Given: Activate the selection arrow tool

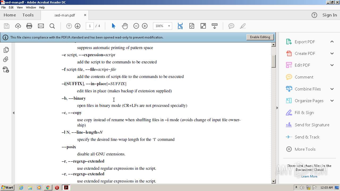Looking at the screenshot, I should coord(113,26).
